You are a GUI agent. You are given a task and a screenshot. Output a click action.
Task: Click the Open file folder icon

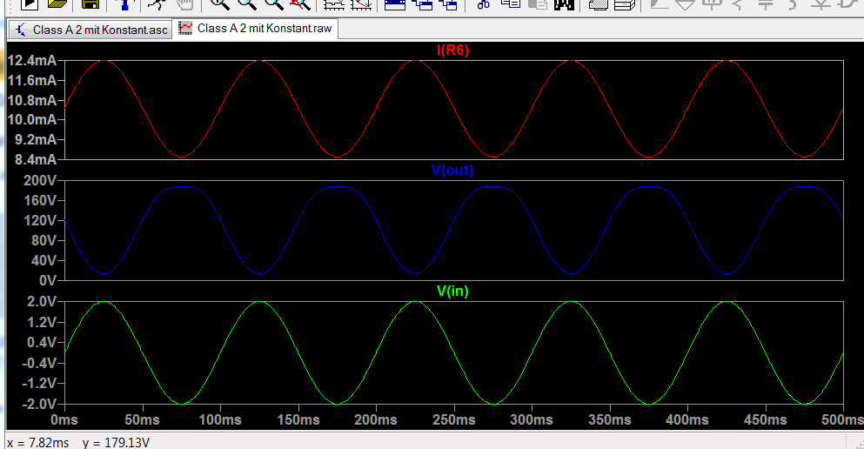[x=57, y=4]
